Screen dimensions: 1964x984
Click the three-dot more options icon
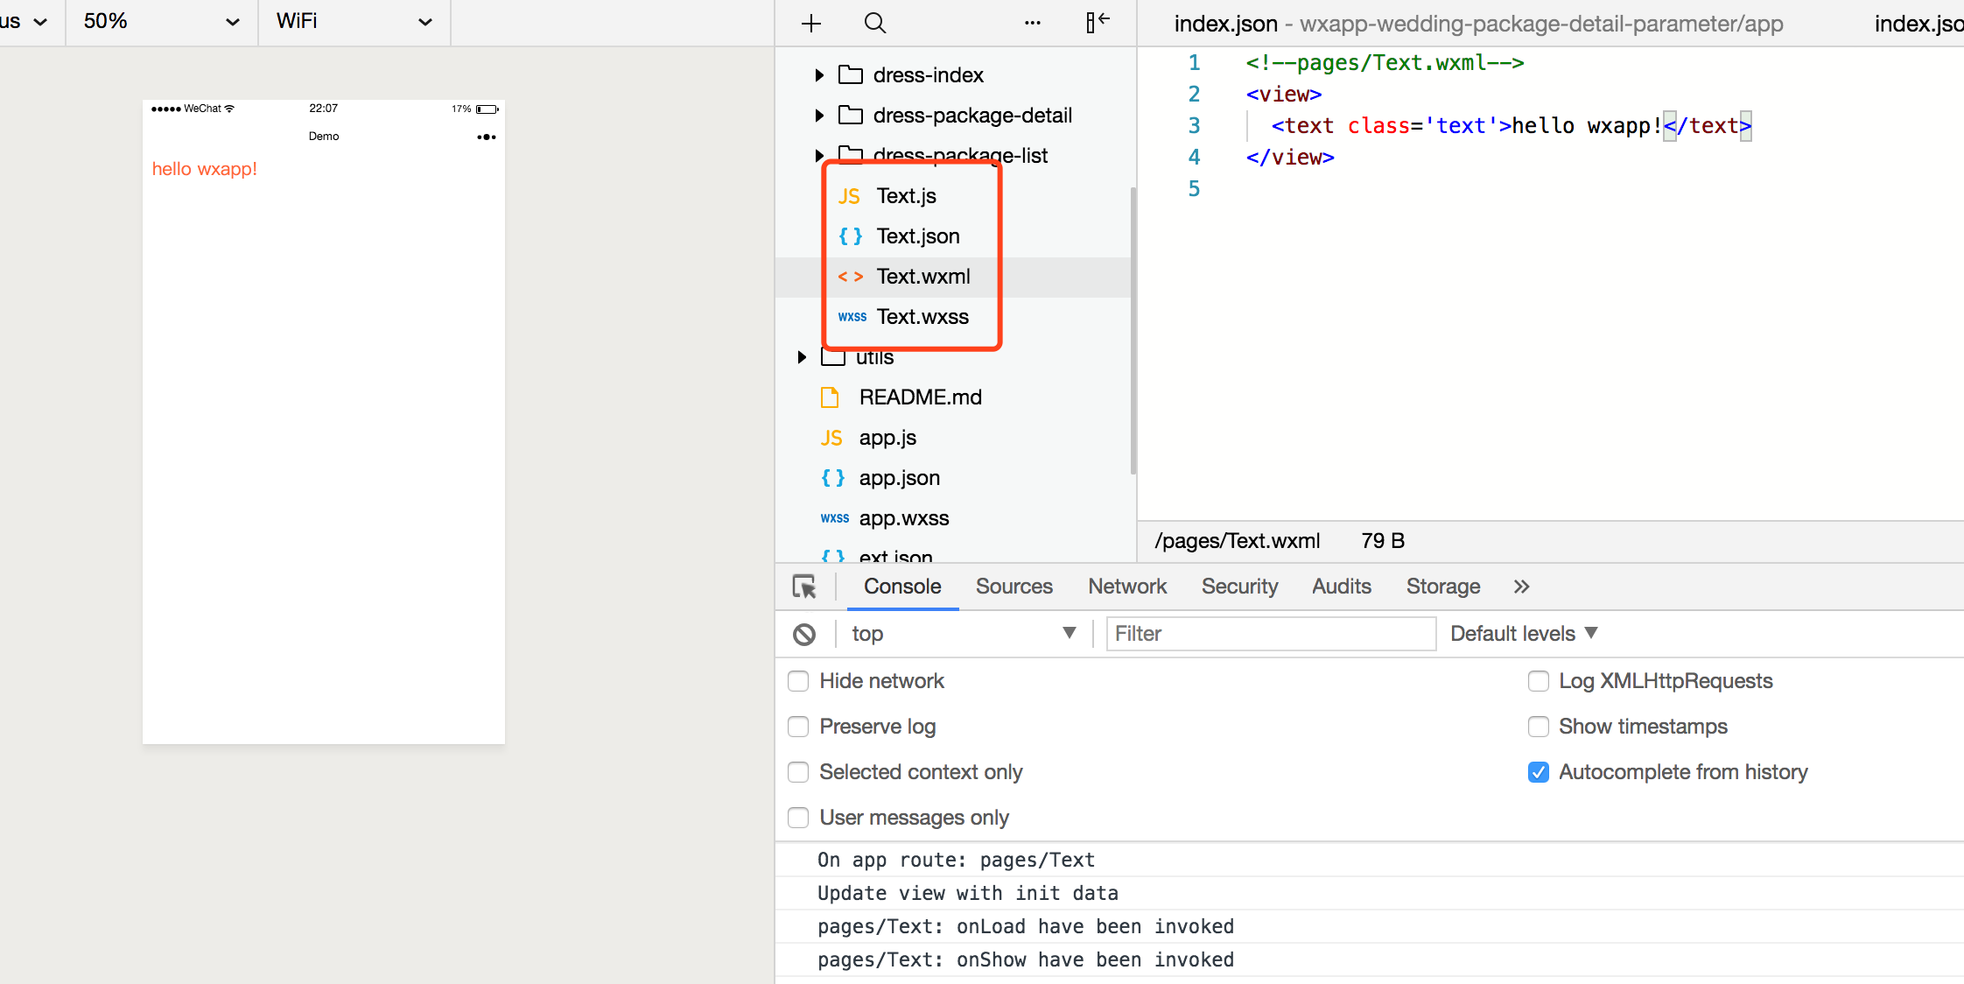[x=1033, y=24]
